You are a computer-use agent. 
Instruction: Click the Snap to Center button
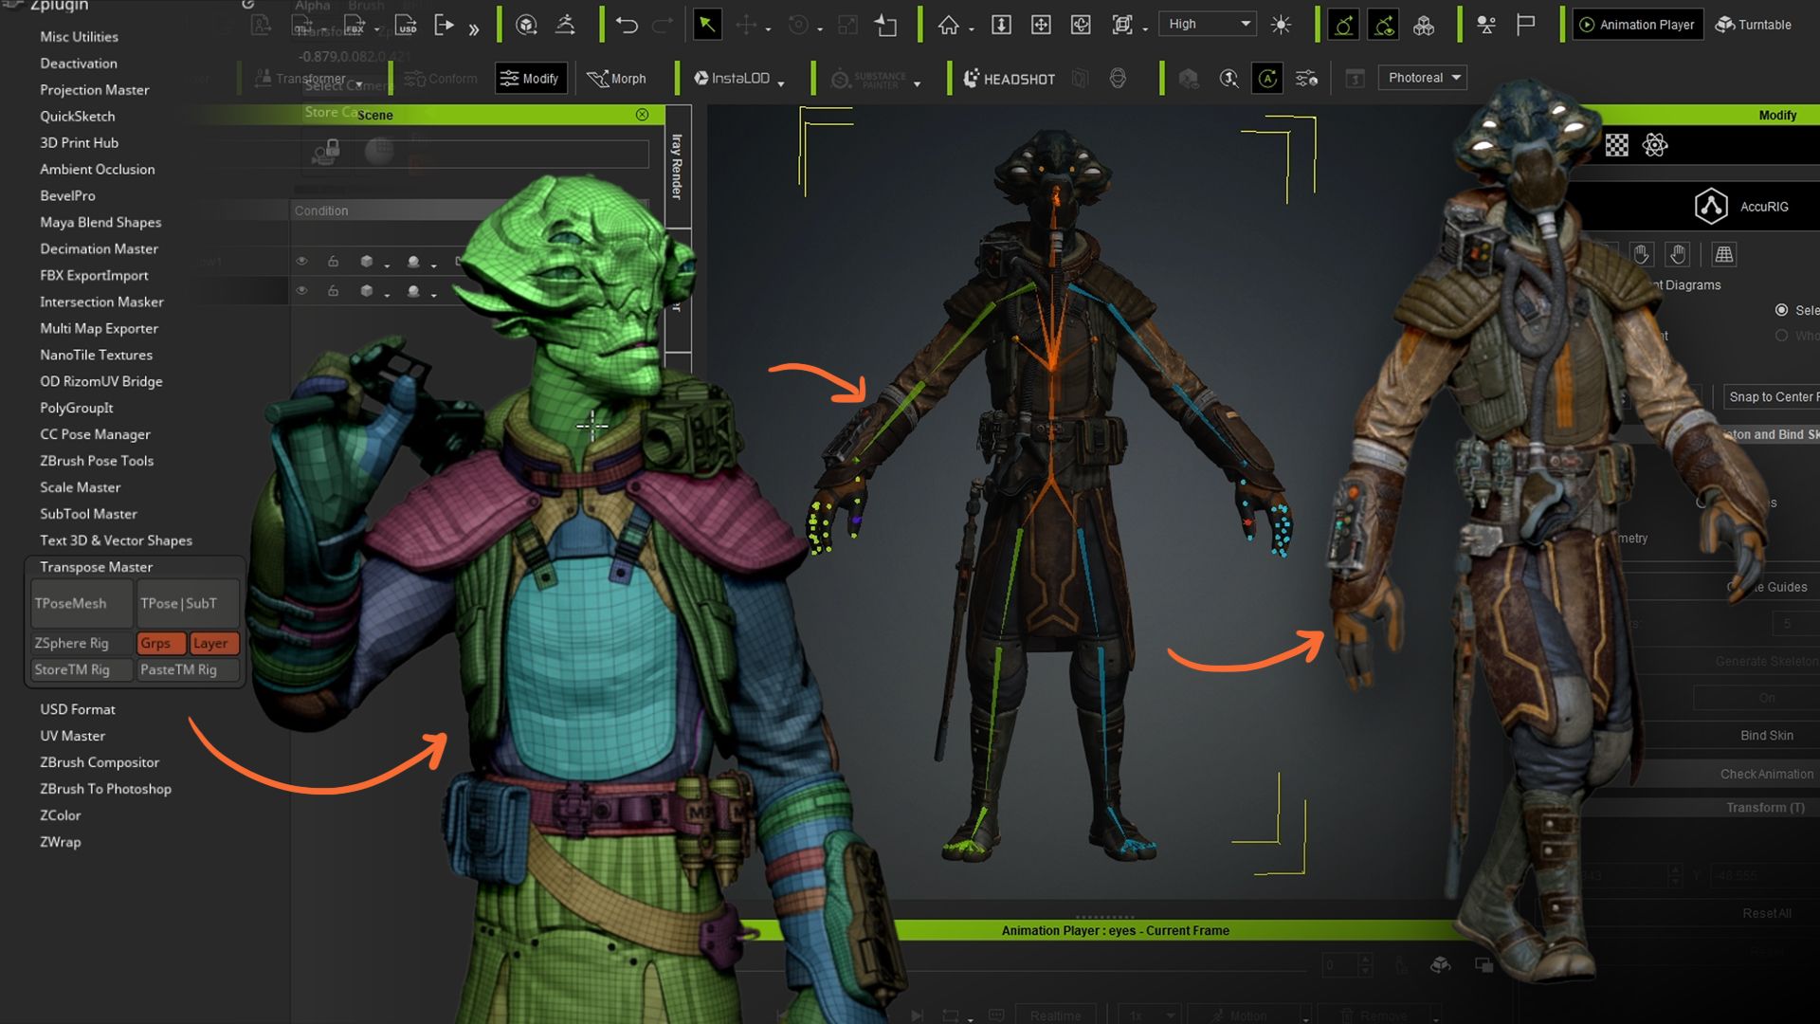click(1772, 396)
